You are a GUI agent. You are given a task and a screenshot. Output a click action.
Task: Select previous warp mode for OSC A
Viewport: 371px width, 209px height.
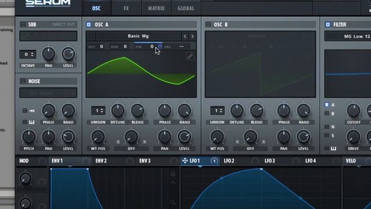pyautogui.click(x=118, y=142)
